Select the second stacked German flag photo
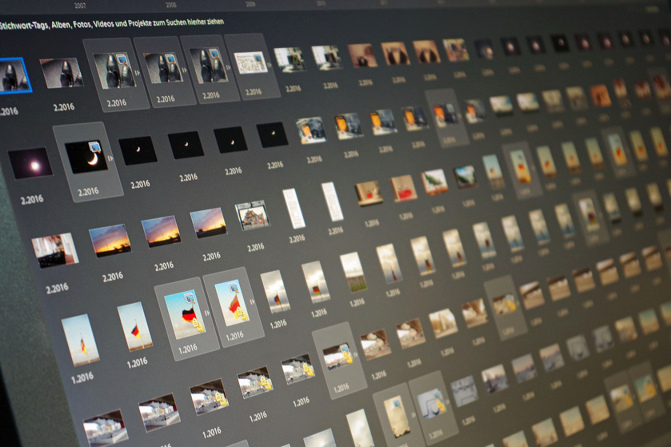 231,303
